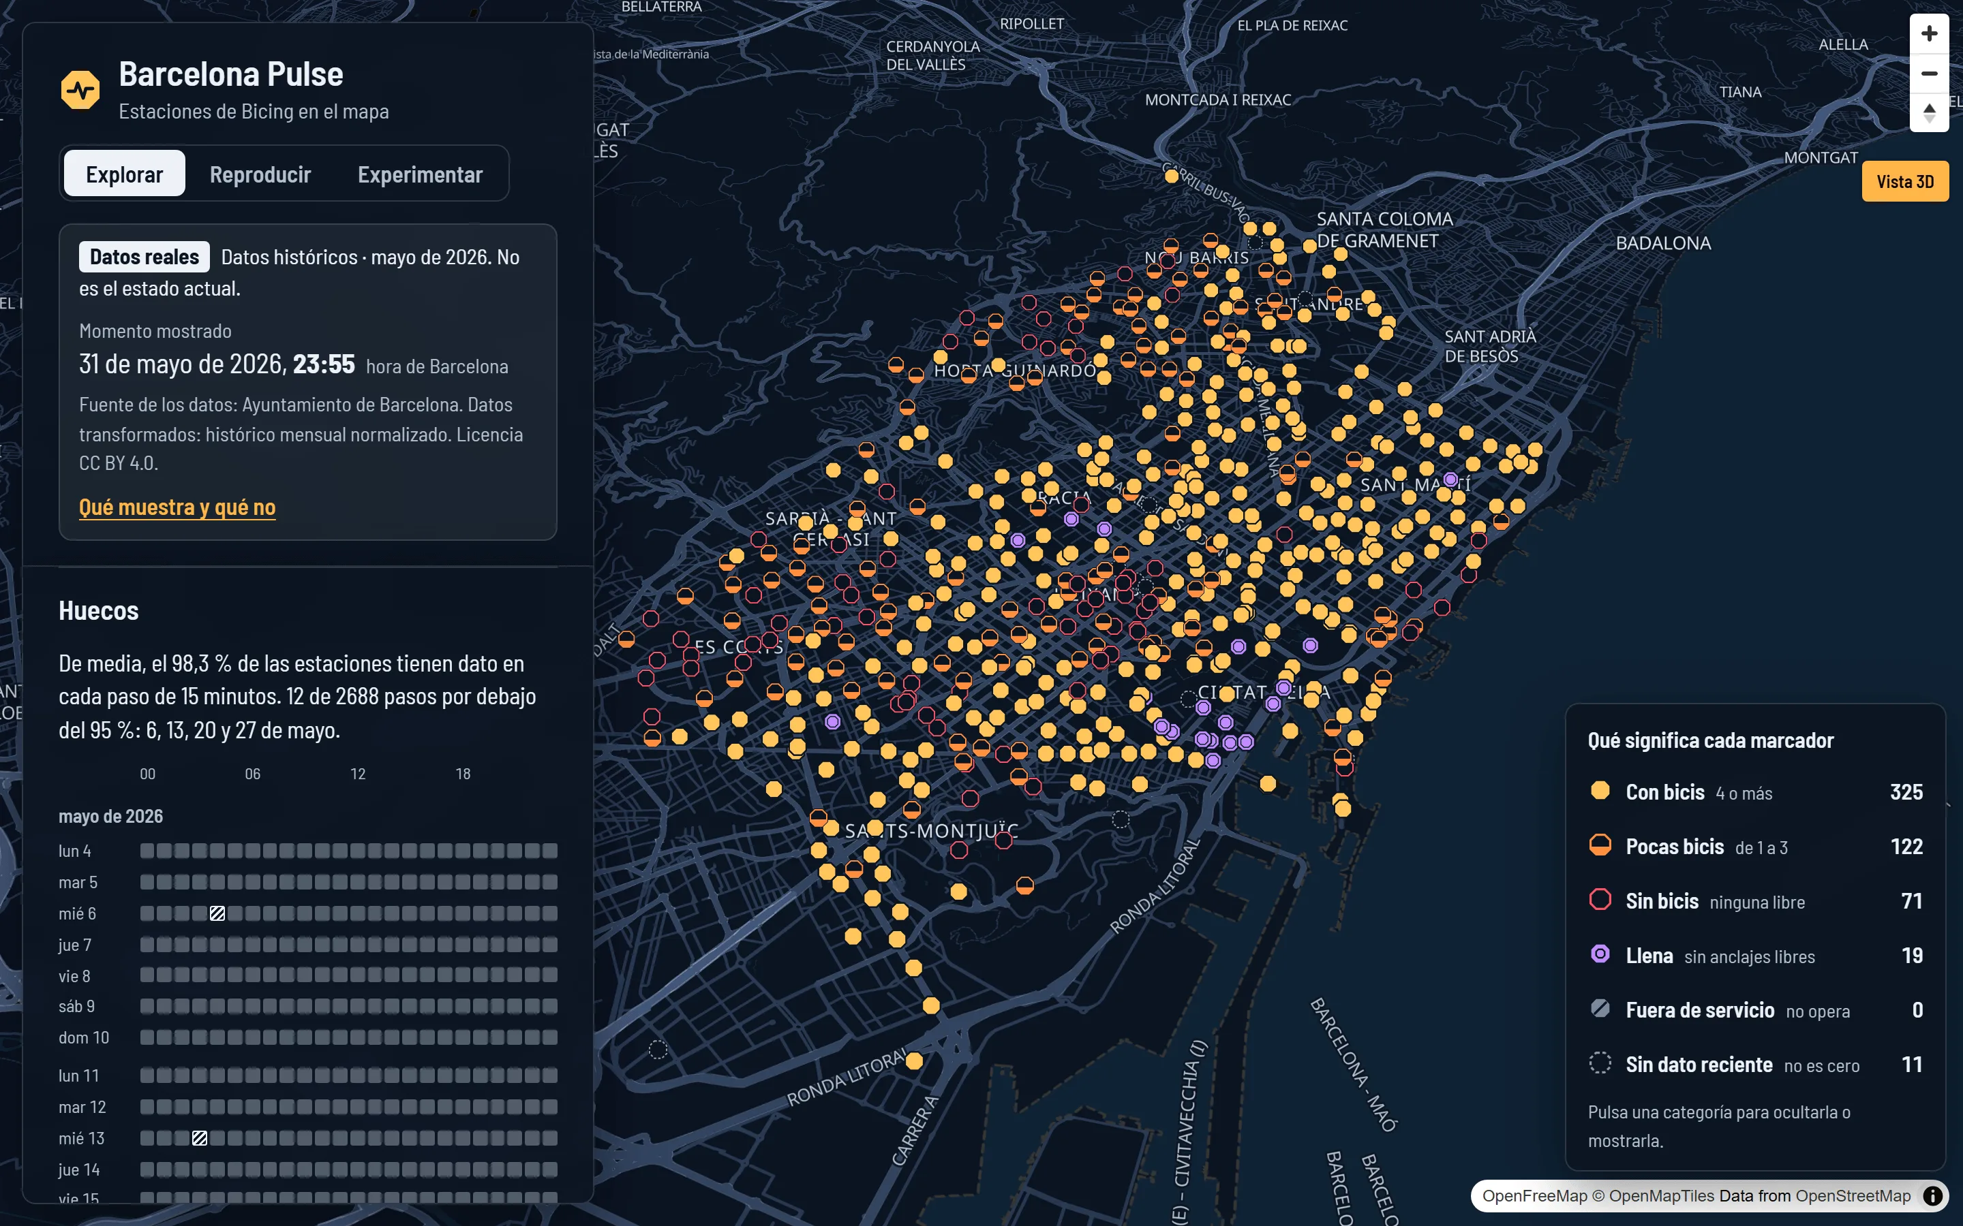Click the first cell of the sáb 9 row
The height and width of the screenshot is (1226, 1963).
click(x=147, y=1006)
